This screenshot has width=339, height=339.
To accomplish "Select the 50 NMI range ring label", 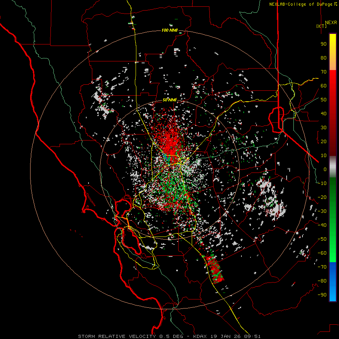I will (169, 100).
